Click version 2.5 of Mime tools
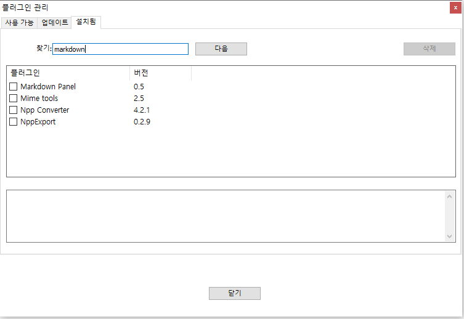 tap(139, 98)
